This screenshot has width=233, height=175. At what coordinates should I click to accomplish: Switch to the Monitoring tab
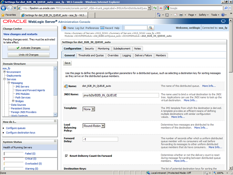click(x=103, y=48)
